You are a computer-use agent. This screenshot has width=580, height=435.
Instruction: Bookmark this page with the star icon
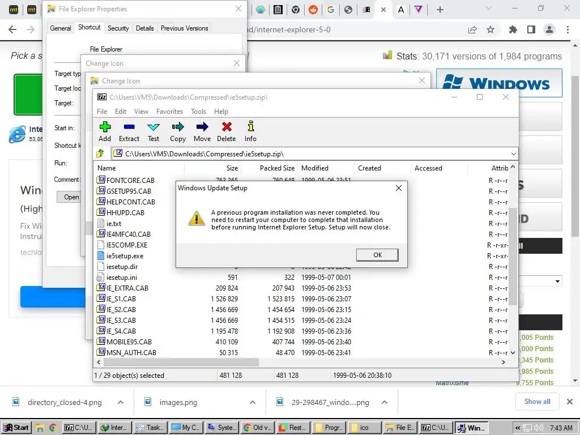pos(491,29)
